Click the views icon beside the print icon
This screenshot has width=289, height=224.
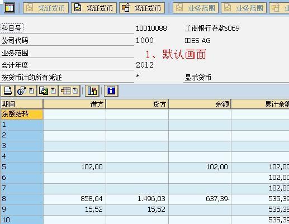(x=22, y=91)
